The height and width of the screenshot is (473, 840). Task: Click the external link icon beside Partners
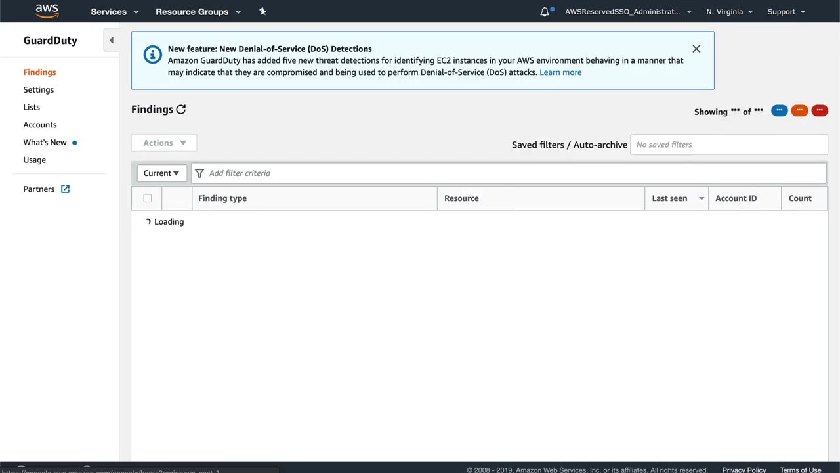point(65,189)
